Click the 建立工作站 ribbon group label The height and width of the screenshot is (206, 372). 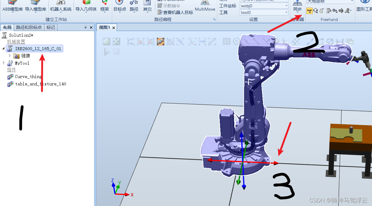(x=56, y=19)
